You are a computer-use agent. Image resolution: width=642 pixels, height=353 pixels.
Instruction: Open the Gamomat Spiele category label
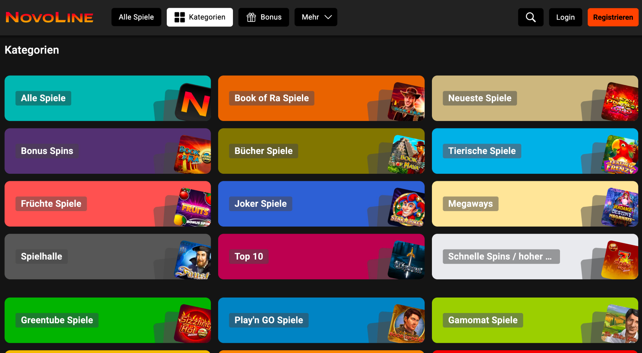(x=483, y=320)
